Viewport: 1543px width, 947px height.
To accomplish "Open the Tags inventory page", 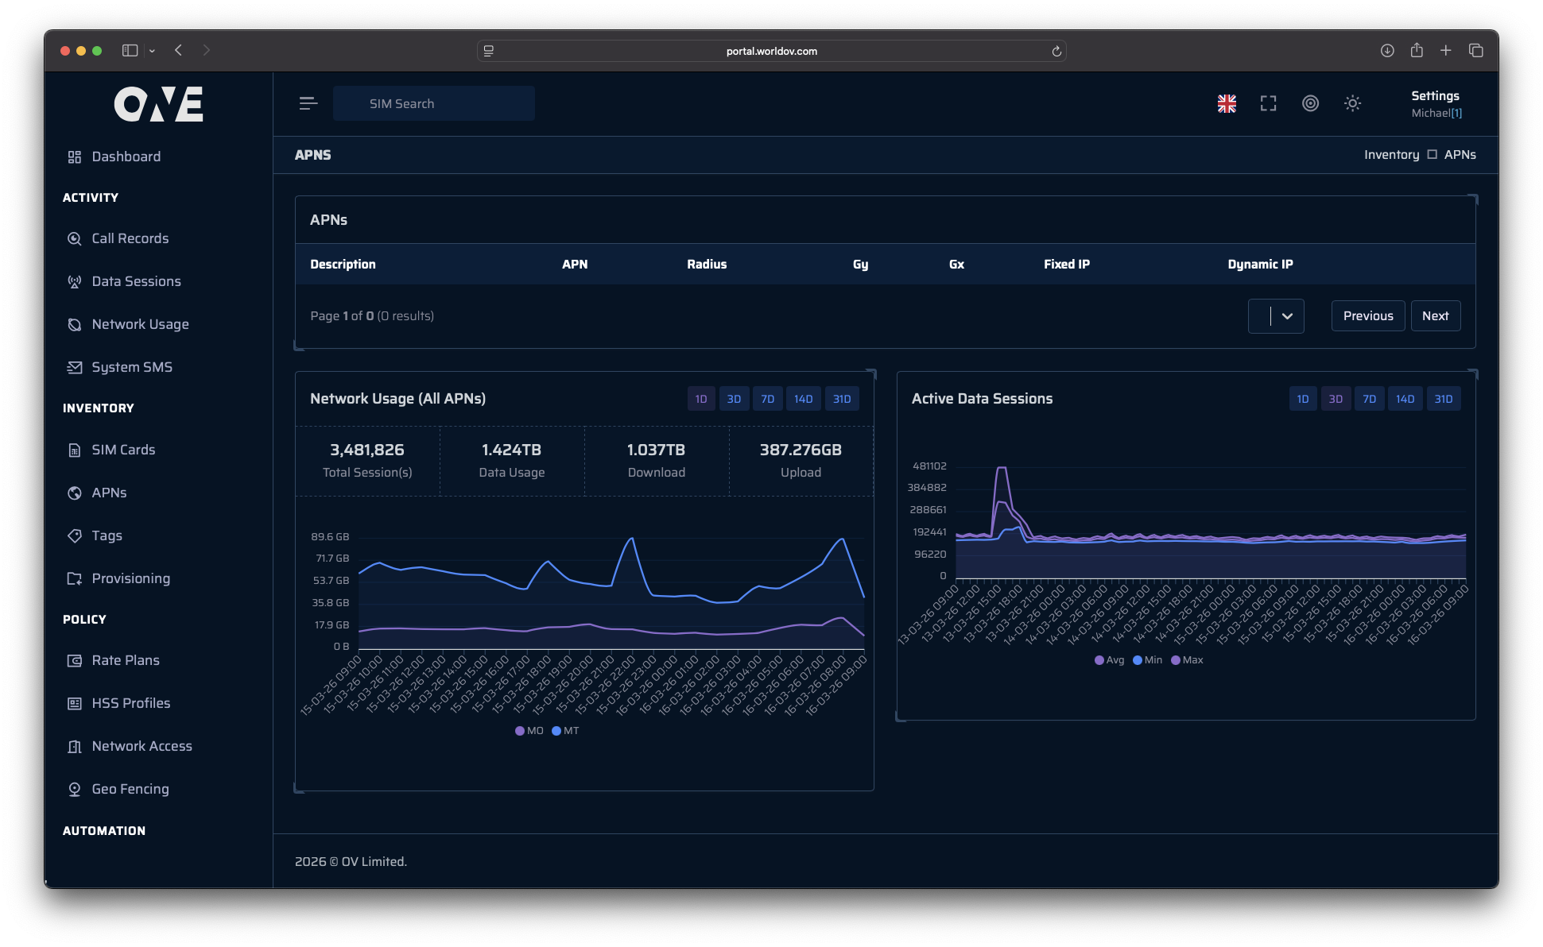I will coord(107,535).
